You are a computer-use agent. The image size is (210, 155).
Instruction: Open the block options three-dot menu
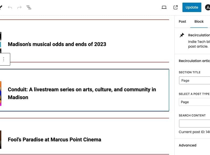(x=4, y=59)
